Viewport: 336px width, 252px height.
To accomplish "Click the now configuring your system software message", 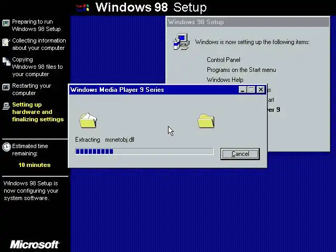I will pos(31,191).
